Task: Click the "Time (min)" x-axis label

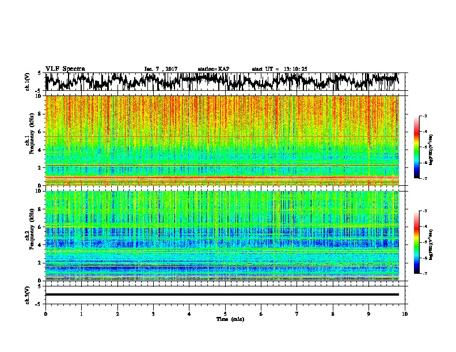Action: click(x=230, y=319)
